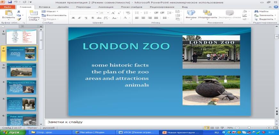Click the Redo arrow in the title bar
Viewport: 279px width, 135px height.
[x=25, y=2]
